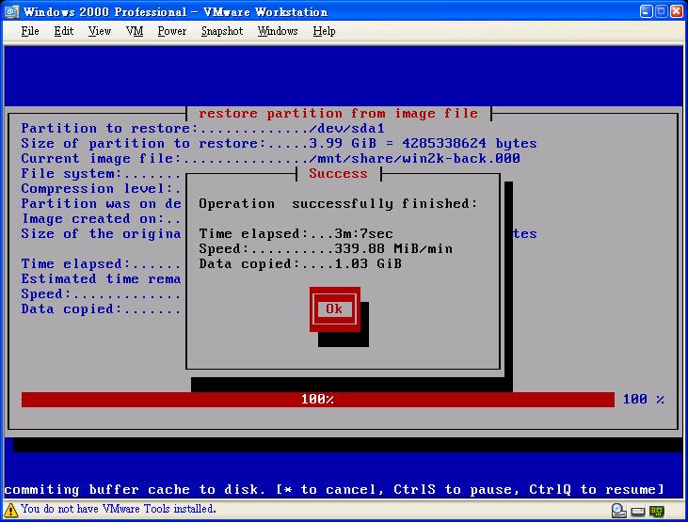688x522 pixels.
Task: Click the 'File system:' label
Action: (x=71, y=174)
